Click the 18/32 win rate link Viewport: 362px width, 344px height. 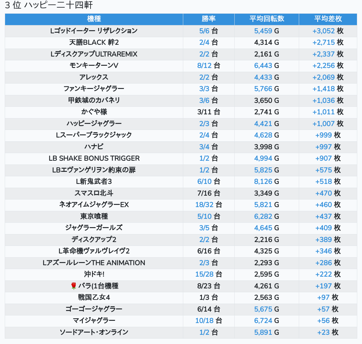pyautogui.click(x=204, y=205)
